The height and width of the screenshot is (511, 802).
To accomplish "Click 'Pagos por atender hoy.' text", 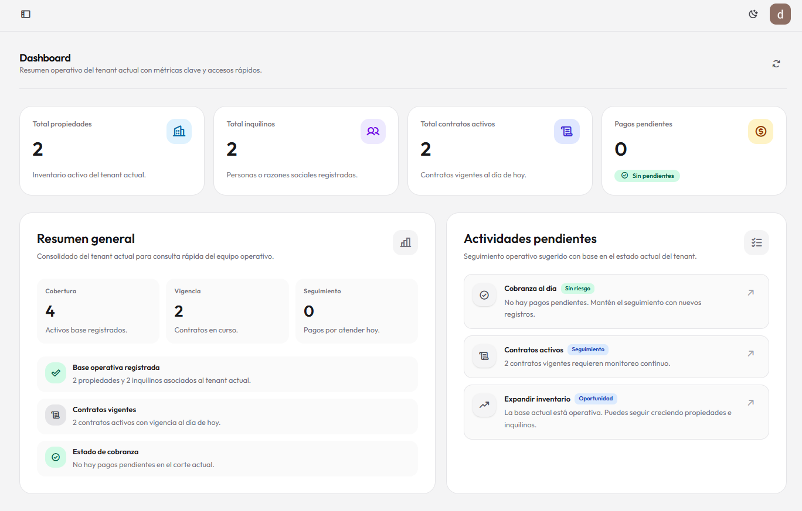I will (x=342, y=330).
